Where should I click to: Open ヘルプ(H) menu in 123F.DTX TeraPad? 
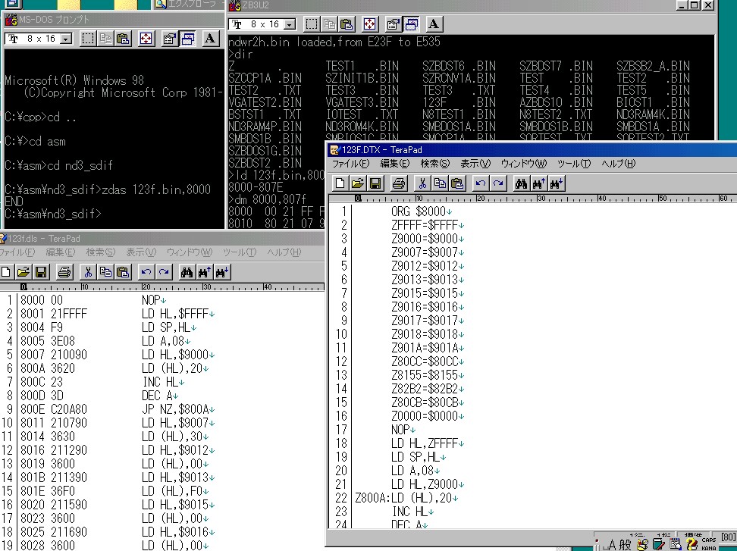pyautogui.click(x=619, y=164)
